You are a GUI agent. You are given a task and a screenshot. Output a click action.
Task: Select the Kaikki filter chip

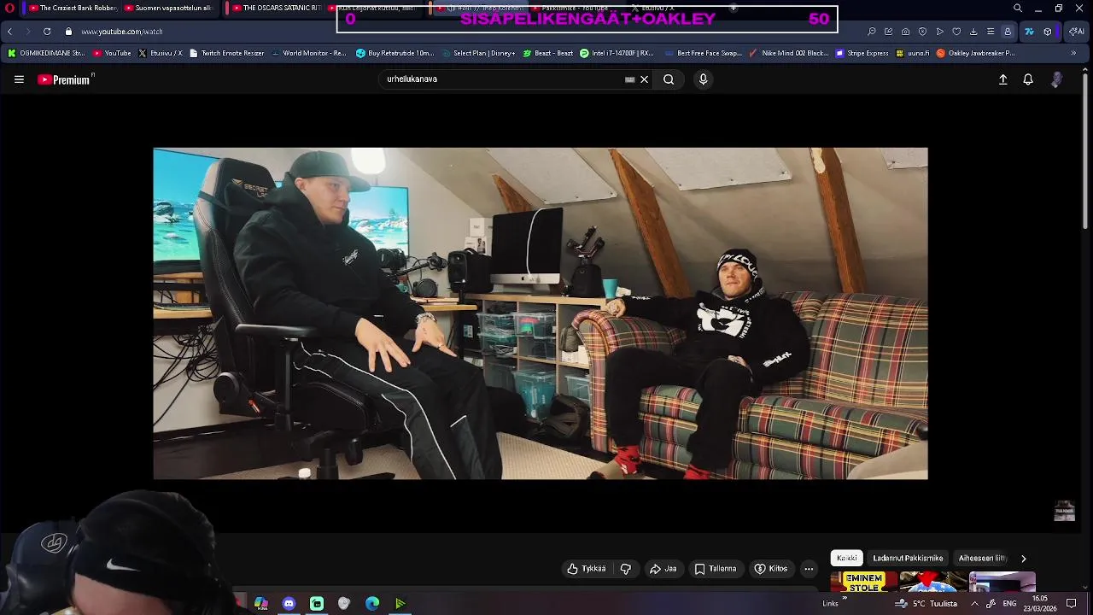tap(847, 558)
